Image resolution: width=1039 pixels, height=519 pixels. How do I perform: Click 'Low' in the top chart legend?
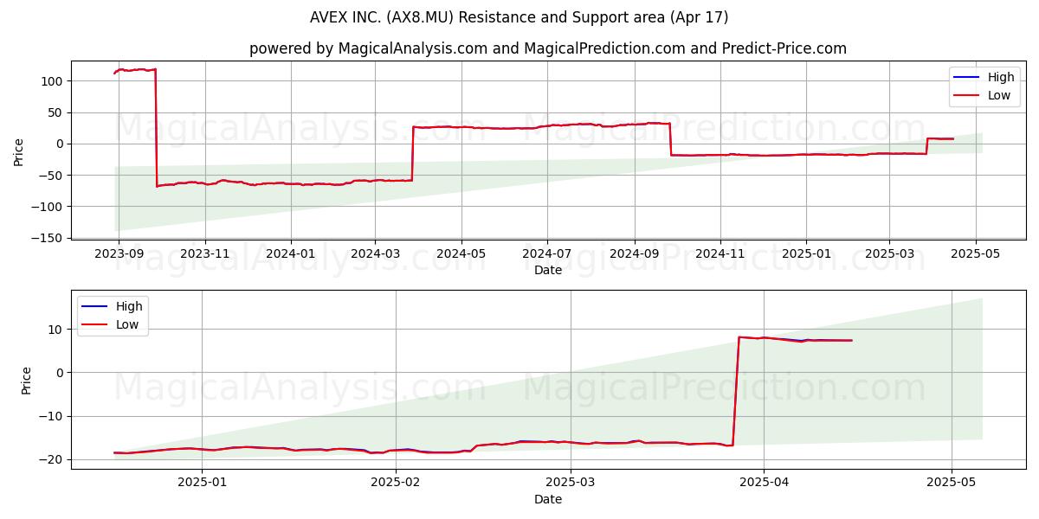tap(999, 95)
